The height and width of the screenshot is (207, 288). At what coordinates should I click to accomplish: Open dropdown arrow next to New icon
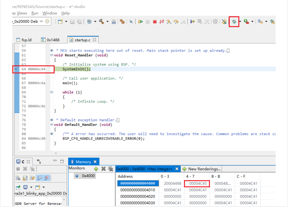tap(66, 22)
